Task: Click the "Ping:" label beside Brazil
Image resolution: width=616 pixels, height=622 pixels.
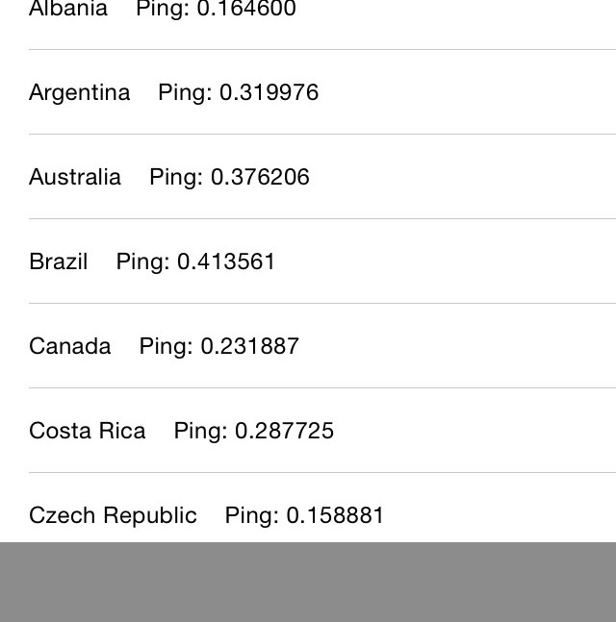Action: coord(142,261)
